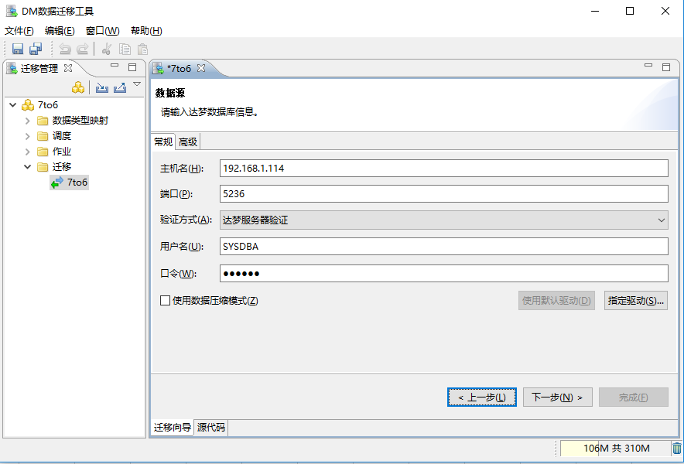Click the 端口 input field
This screenshot has width=684, height=464.
pos(443,193)
